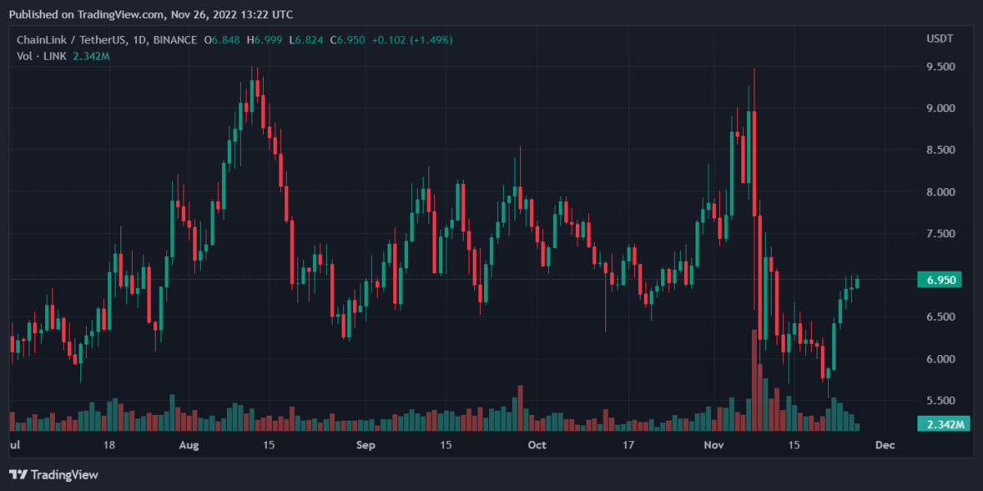Click the Nov label on time axis
Screen dimensions: 983x491
pyautogui.click(x=714, y=445)
